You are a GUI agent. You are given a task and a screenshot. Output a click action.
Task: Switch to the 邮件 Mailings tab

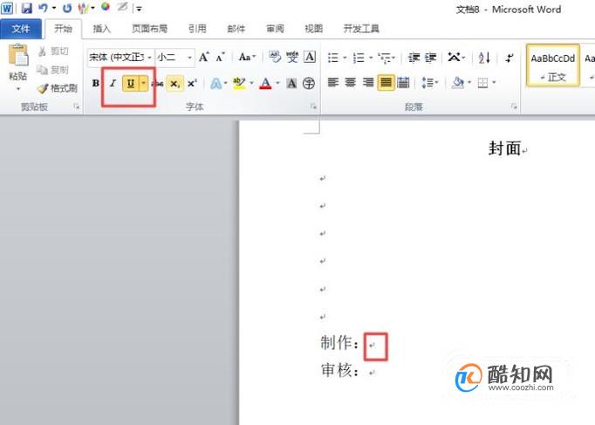tap(236, 29)
